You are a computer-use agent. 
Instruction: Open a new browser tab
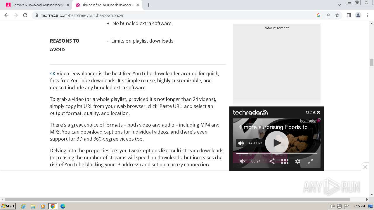148,5
